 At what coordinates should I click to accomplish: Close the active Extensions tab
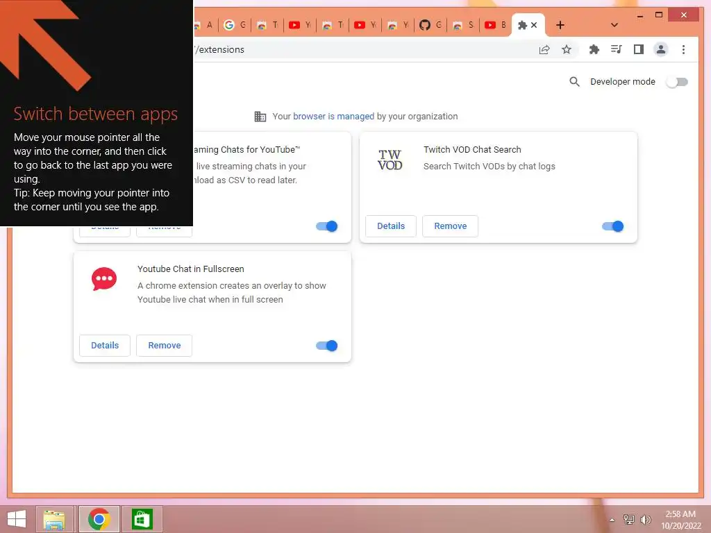[x=534, y=25]
